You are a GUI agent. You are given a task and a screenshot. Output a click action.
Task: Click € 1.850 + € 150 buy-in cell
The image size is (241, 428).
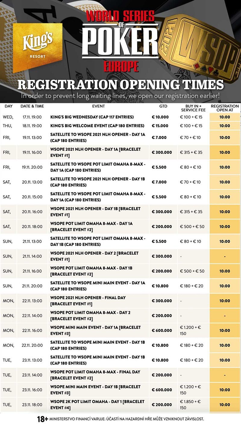point(191,405)
